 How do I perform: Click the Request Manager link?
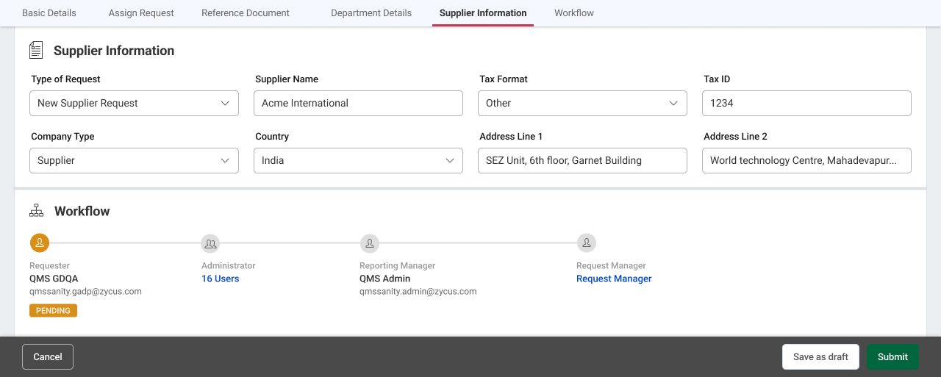[614, 279]
